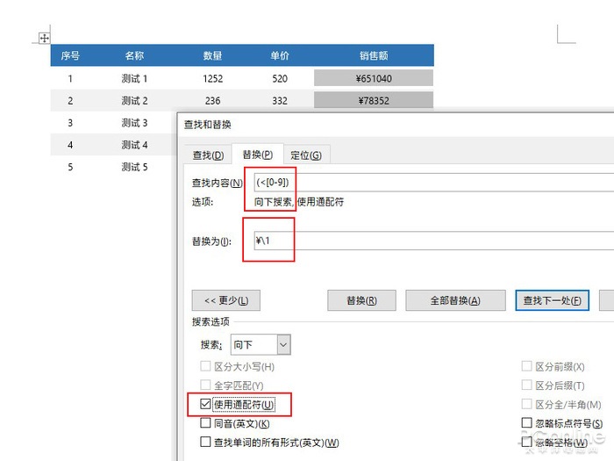
Task: Enable 同音(英文)(K) checkbox
Action: (205, 423)
